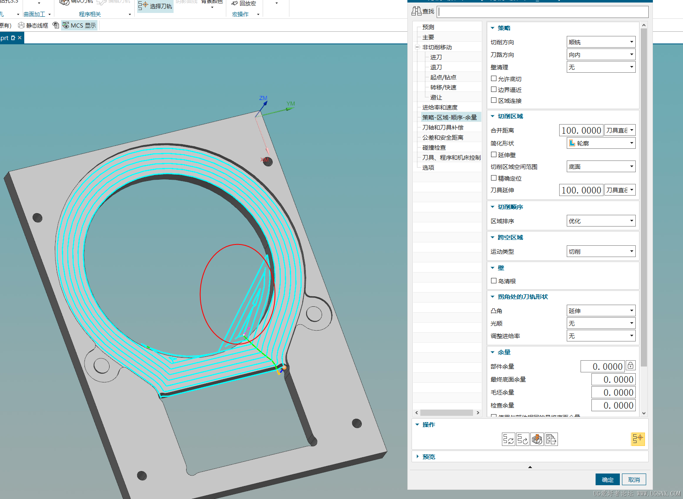Open the 运动类型 dropdown showing 切削
The height and width of the screenshot is (499, 683).
(601, 251)
